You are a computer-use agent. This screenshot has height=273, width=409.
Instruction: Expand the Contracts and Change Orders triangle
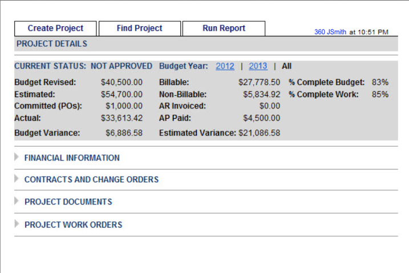tap(17, 179)
